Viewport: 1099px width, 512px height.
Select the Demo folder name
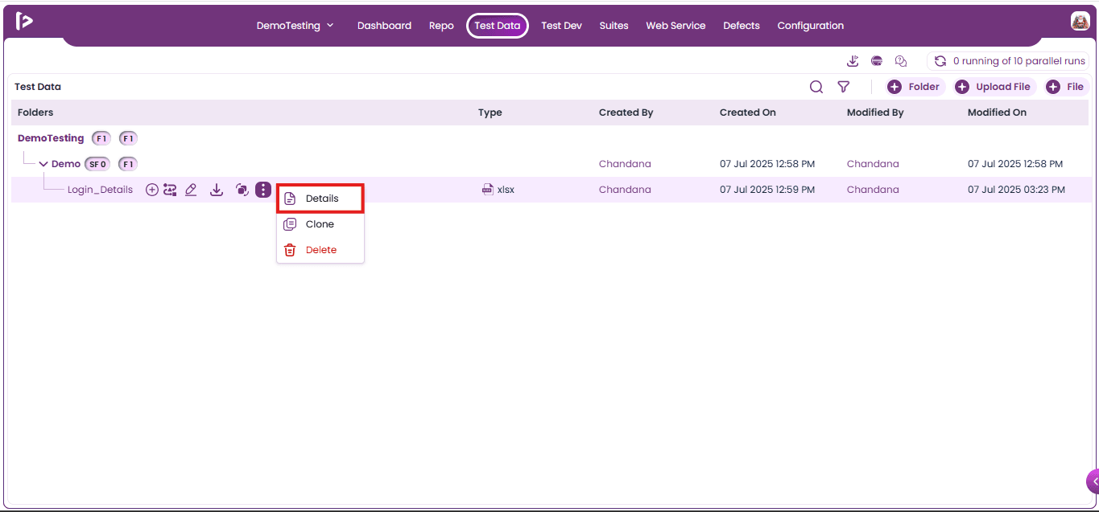pyautogui.click(x=66, y=164)
